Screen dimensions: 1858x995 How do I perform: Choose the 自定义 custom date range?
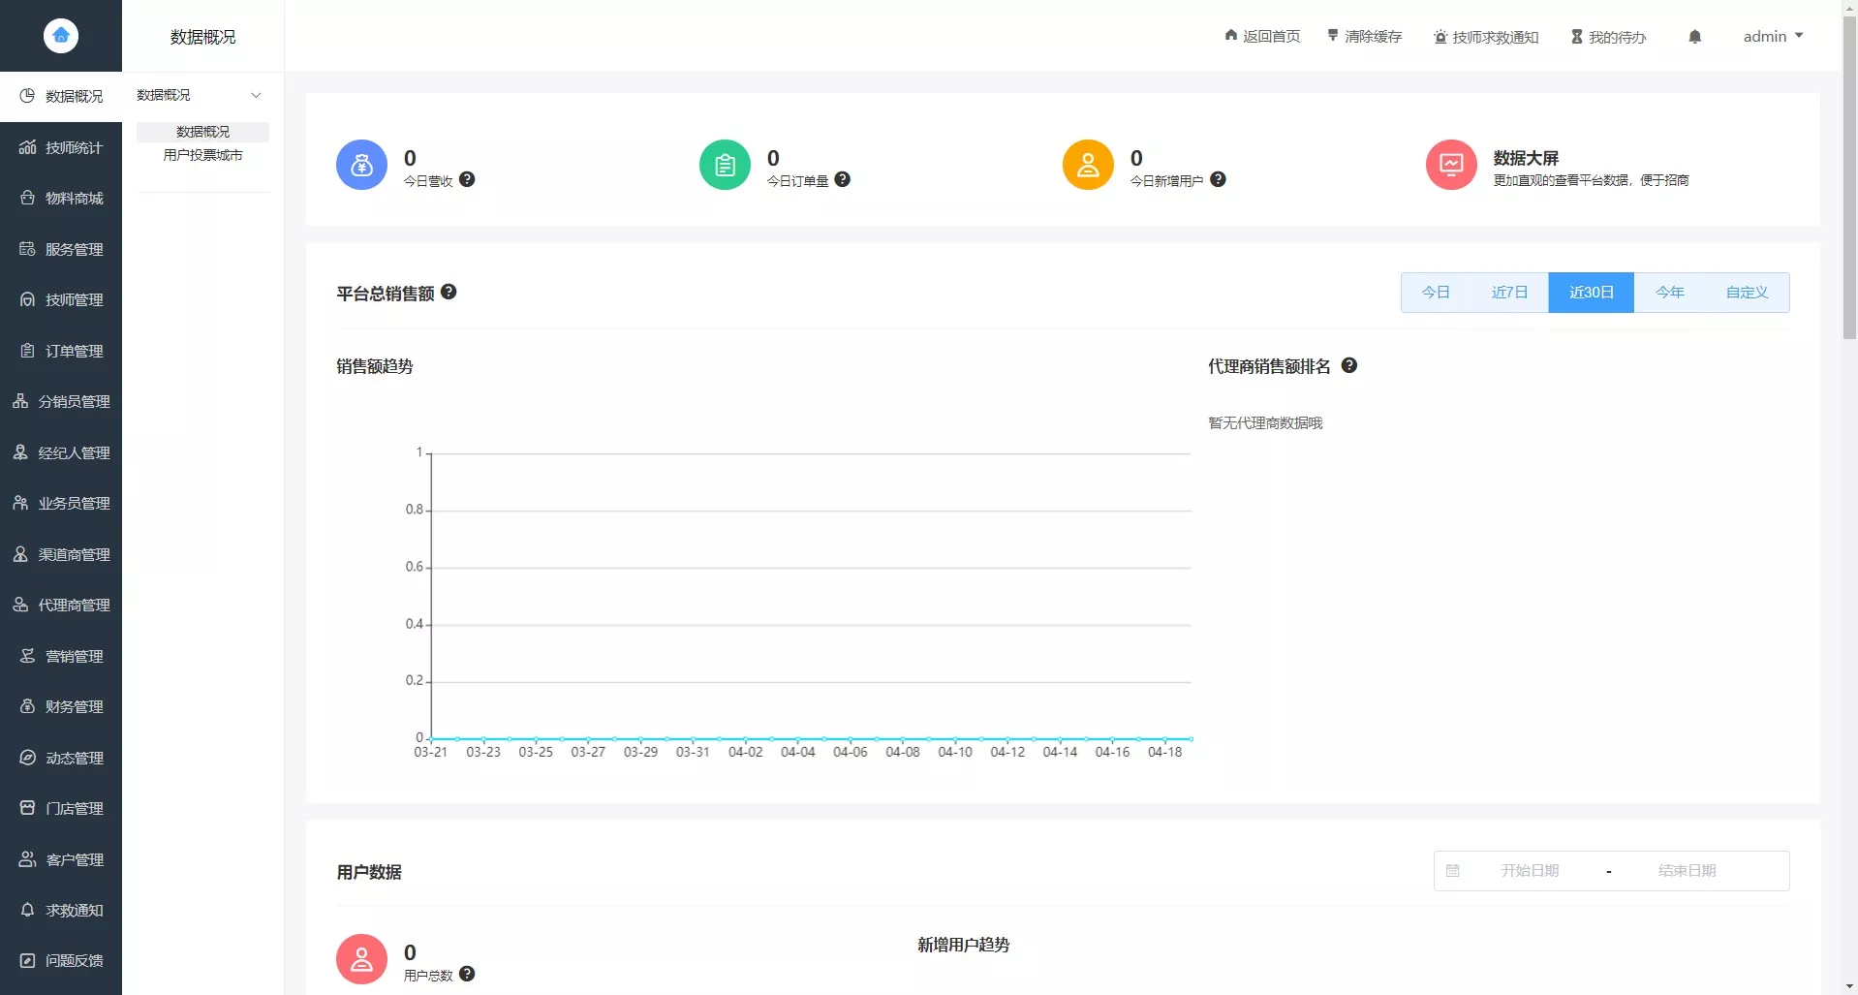[1747, 293]
